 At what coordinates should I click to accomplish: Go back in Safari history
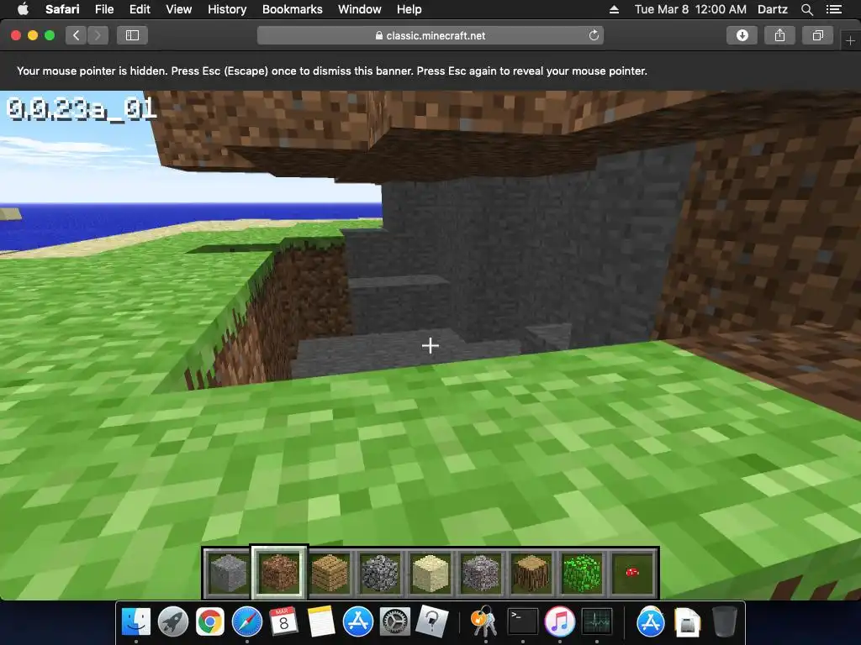tap(77, 35)
